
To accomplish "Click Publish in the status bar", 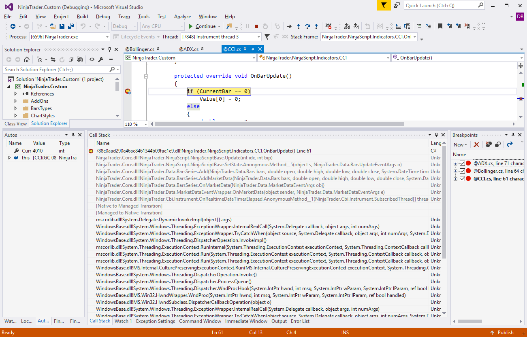I will coord(502,333).
